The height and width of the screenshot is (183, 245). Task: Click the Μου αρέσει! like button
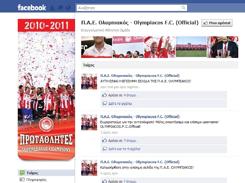(x=217, y=23)
